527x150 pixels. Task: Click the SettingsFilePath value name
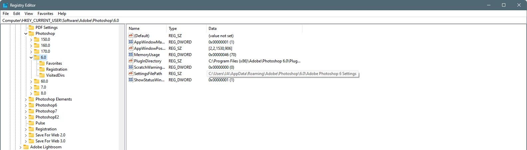(x=148, y=74)
